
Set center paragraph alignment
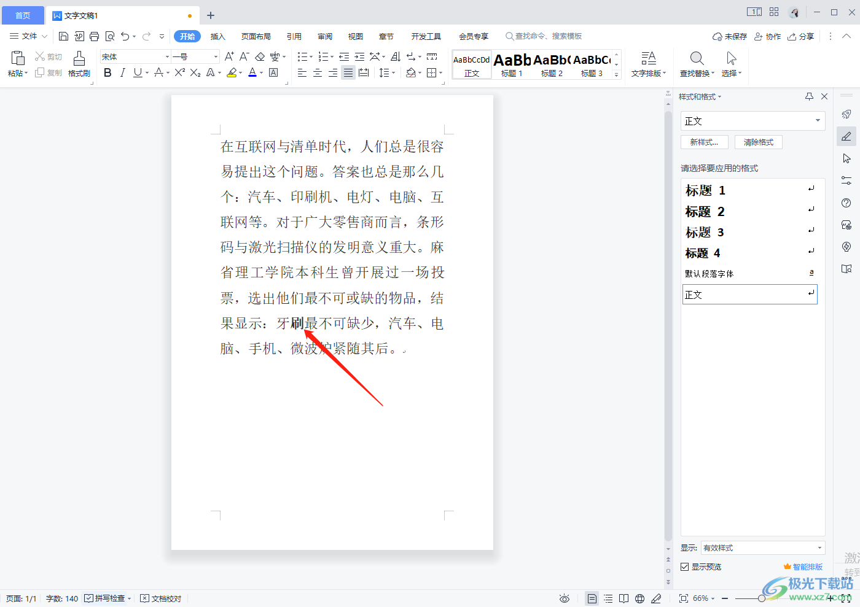pyautogui.click(x=318, y=72)
